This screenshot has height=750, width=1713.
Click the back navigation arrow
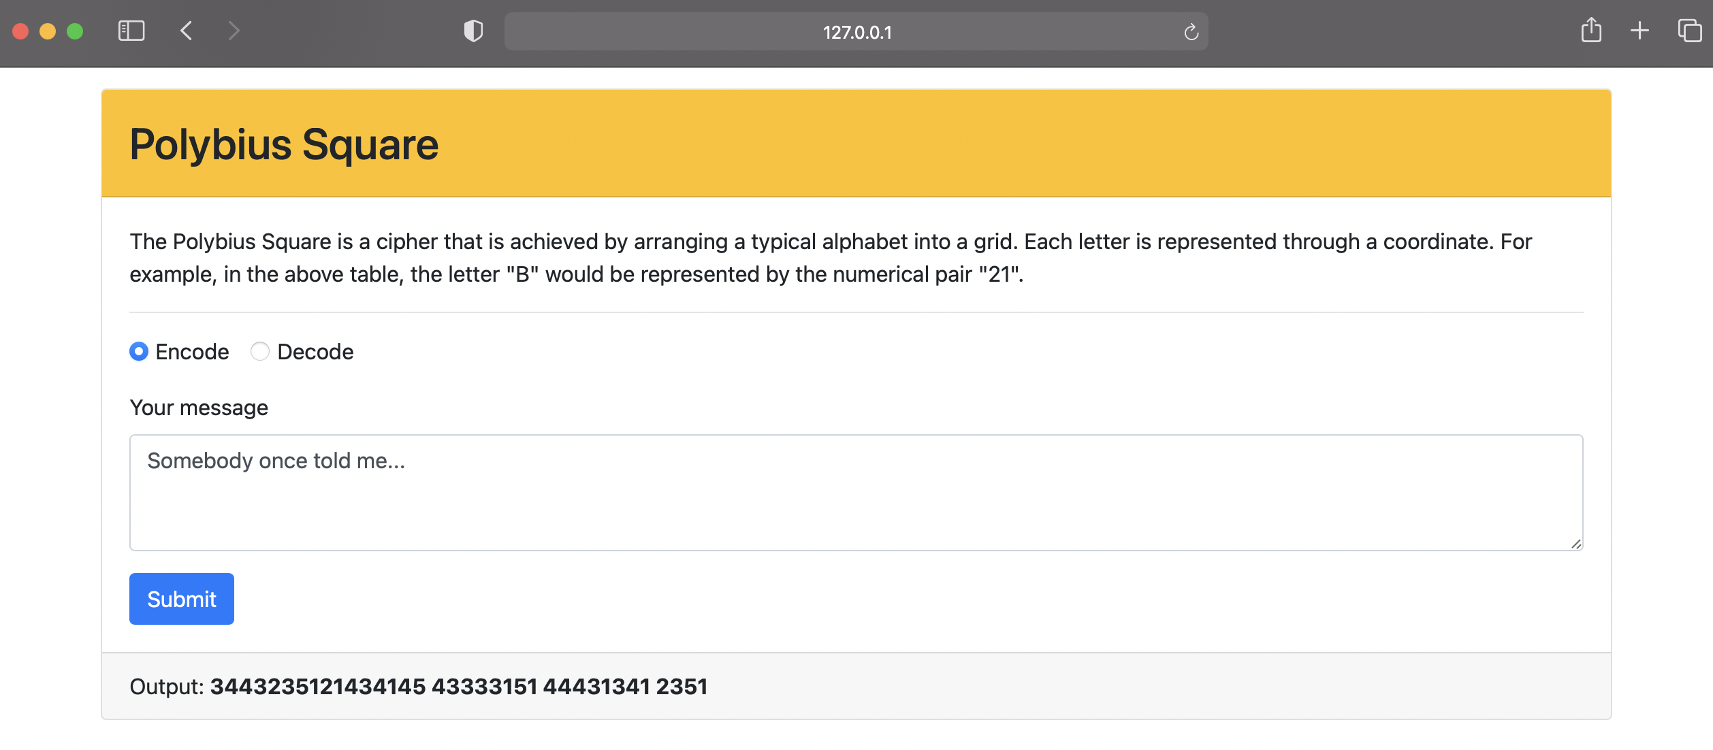point(186,31)
